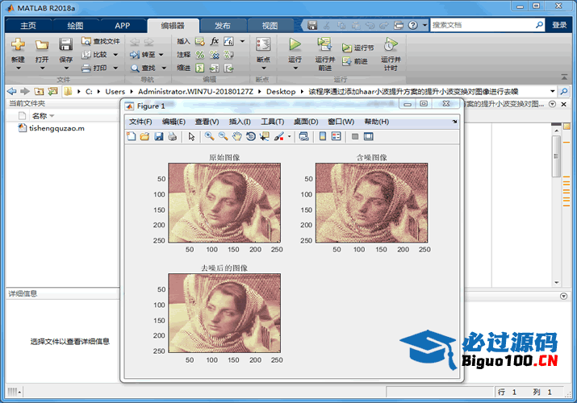Activate the Pan hand tool
577x403 pixels.
click(x=236, y=137)
